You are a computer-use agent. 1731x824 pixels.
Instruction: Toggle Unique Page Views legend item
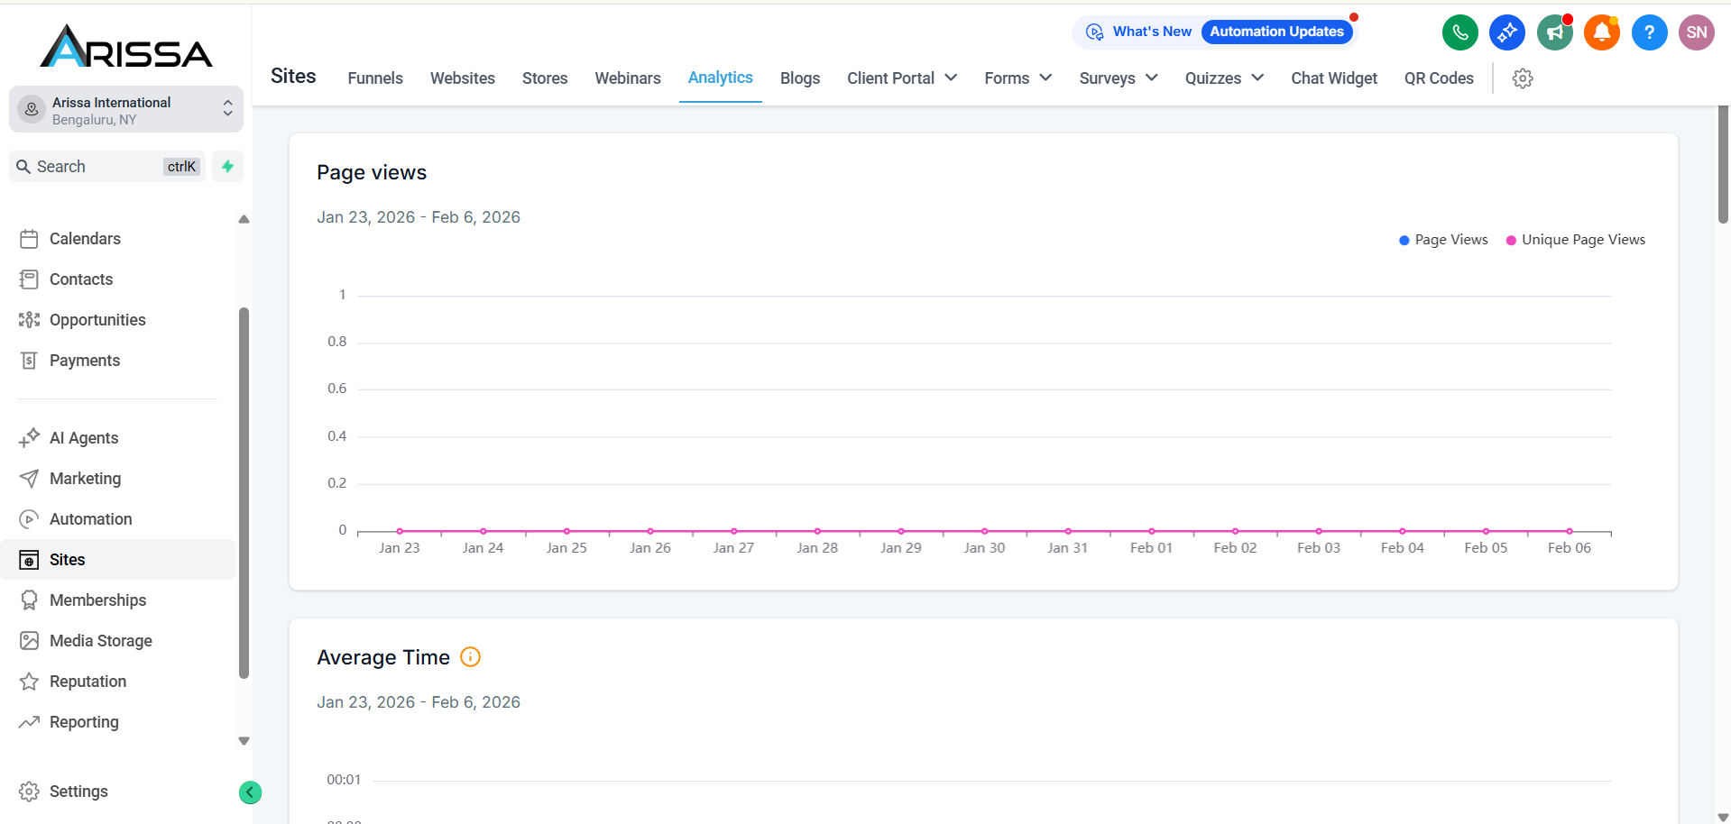coord(1575,240)
